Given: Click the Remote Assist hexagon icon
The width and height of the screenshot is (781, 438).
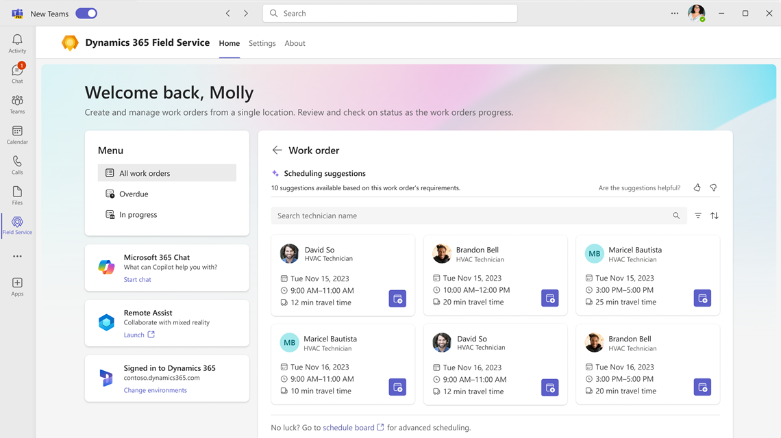Looking at the screenshot, I should coord(106,322).
